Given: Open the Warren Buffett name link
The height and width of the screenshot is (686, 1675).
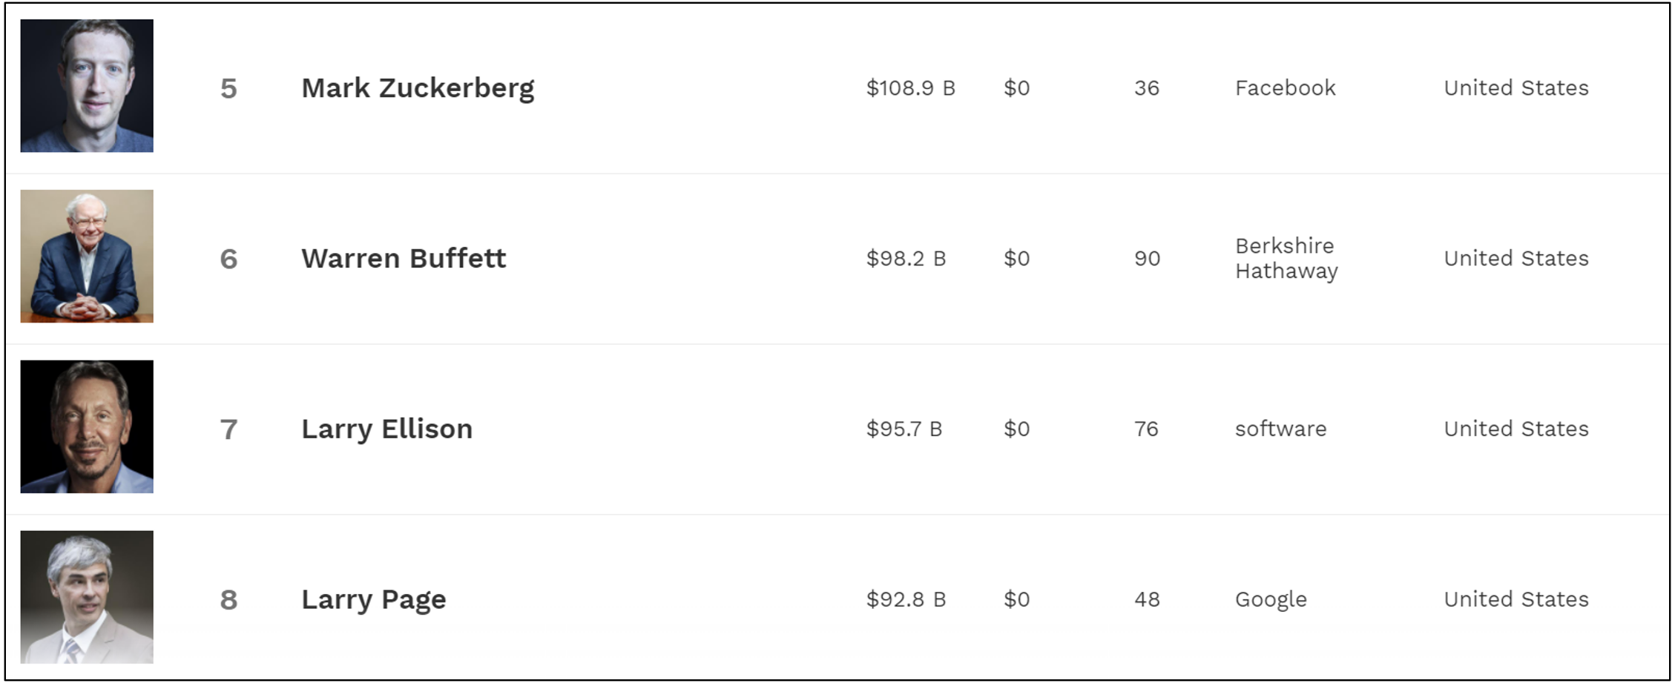Looking at the screenshot, I should (x=404, y=258).
